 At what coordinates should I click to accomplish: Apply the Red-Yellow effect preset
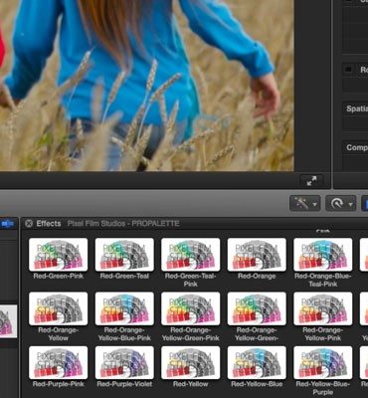[x=191, y=362]
